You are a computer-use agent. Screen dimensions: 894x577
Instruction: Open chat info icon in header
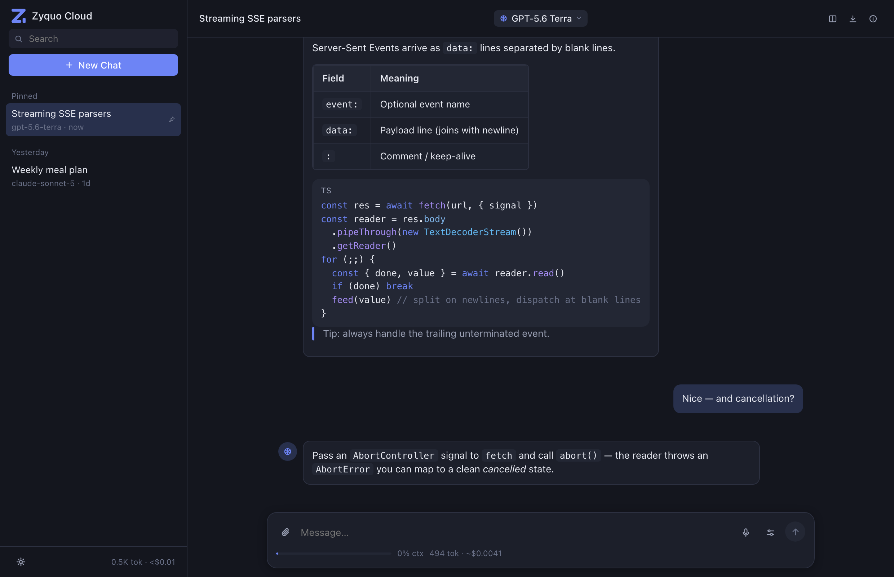pyautogui.click(x=873, y=19)
